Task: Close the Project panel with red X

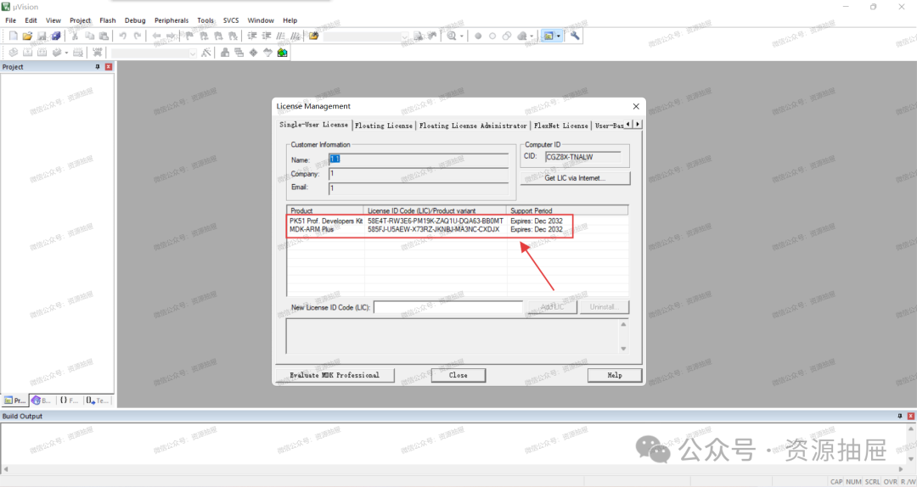Action: pyautogui.click(x=108, y=67)
